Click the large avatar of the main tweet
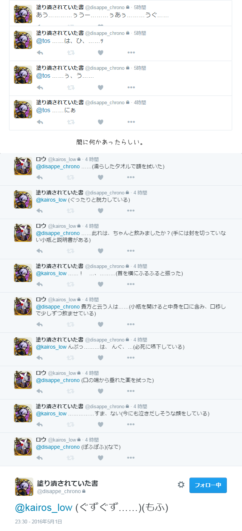The height and width of the screenshot is (531, 242). point(24,487)
